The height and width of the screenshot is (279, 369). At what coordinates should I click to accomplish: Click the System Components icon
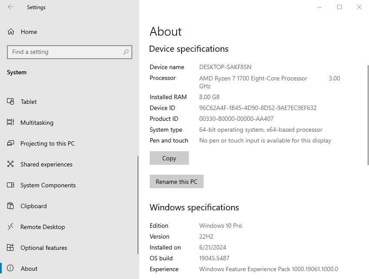[10, 185]
